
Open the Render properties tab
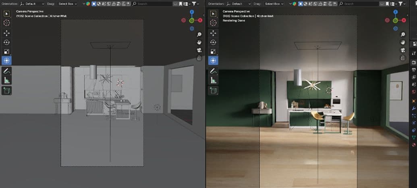click(414, 62)
